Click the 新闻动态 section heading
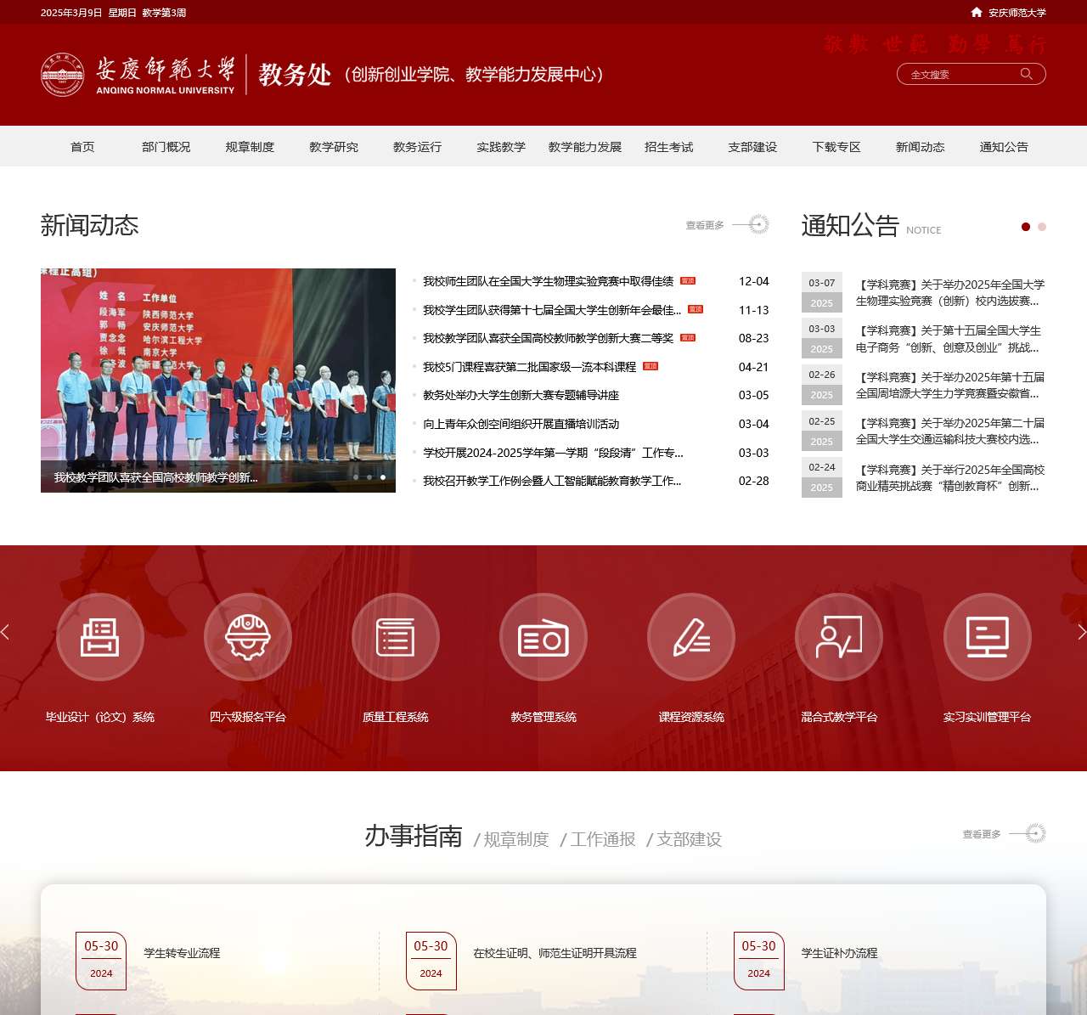 pyautogui.click(x=89, y=225)
